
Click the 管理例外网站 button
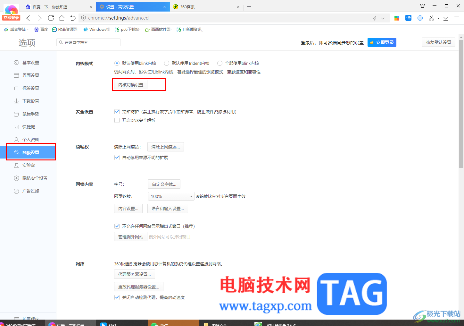point(131,237)
